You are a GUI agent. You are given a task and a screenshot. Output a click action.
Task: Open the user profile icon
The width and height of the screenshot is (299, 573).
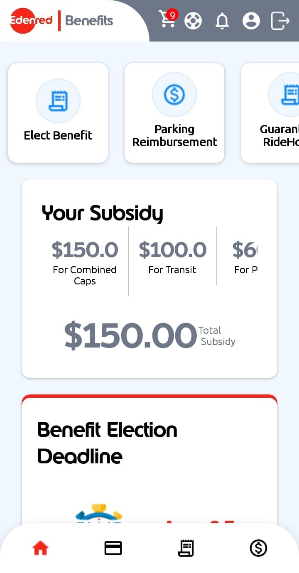[251, 20]
